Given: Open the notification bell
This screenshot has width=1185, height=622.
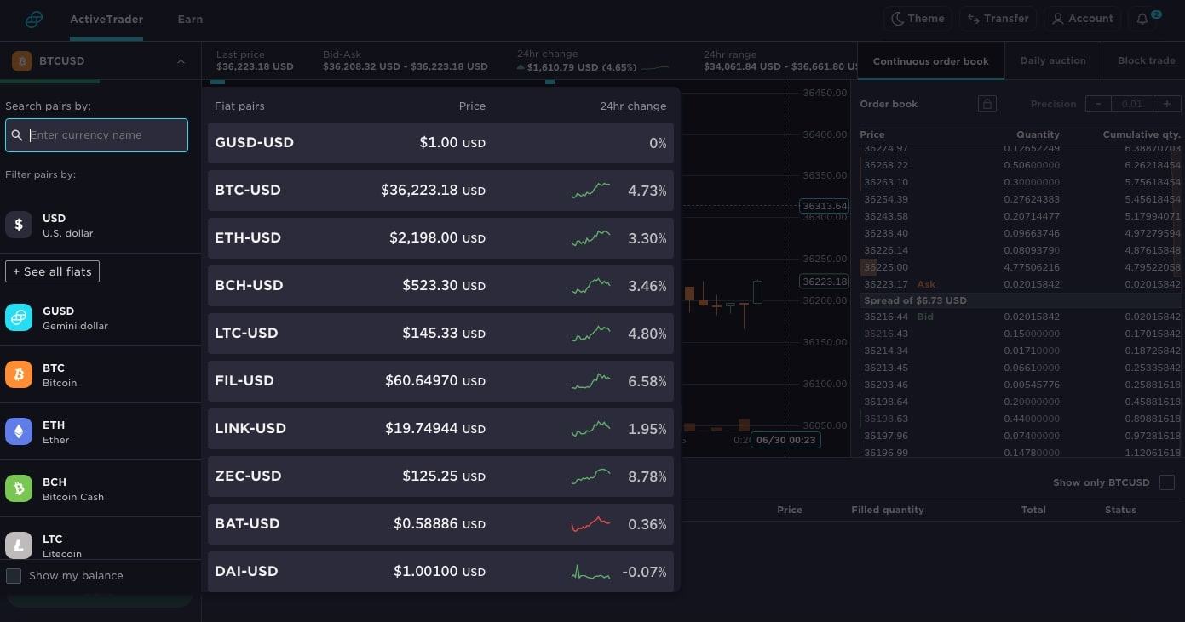Looking at the screenshot, I should (1142, 19).
